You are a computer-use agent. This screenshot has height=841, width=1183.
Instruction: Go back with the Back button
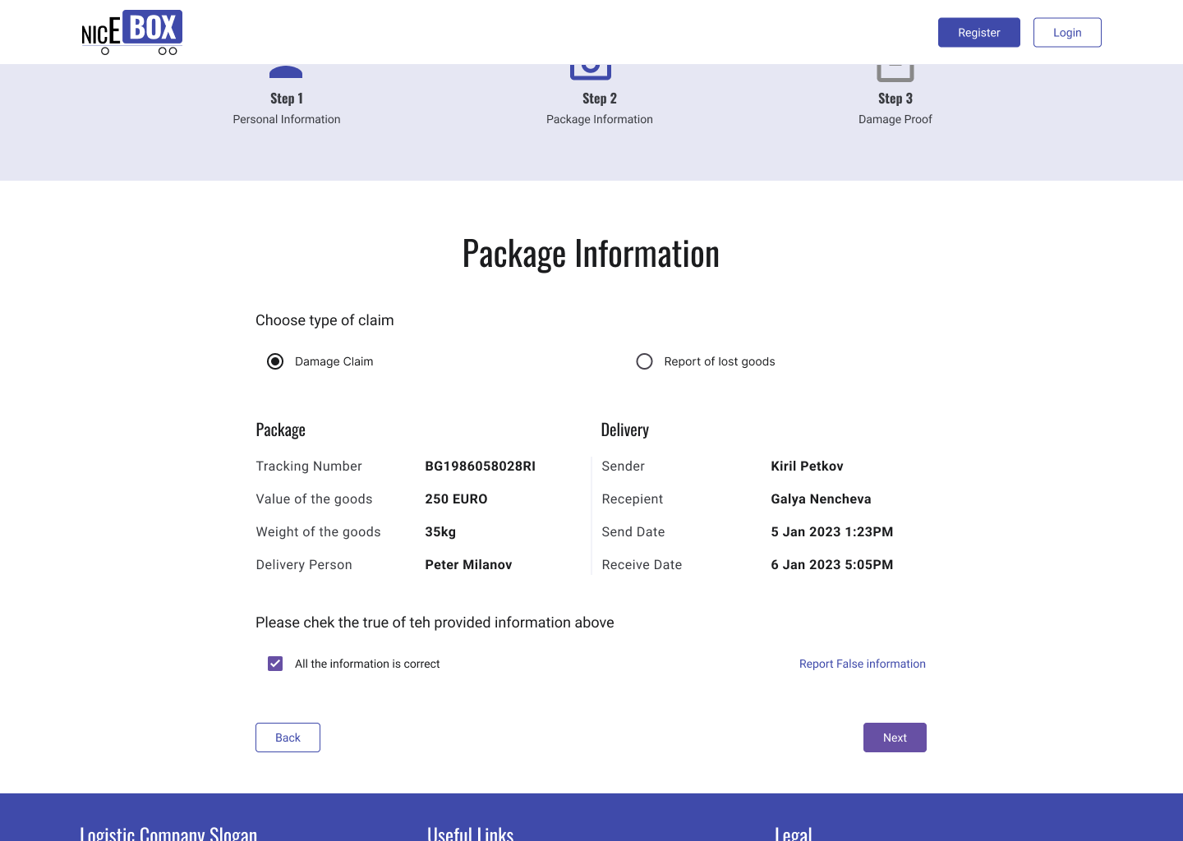click(288, 738)
